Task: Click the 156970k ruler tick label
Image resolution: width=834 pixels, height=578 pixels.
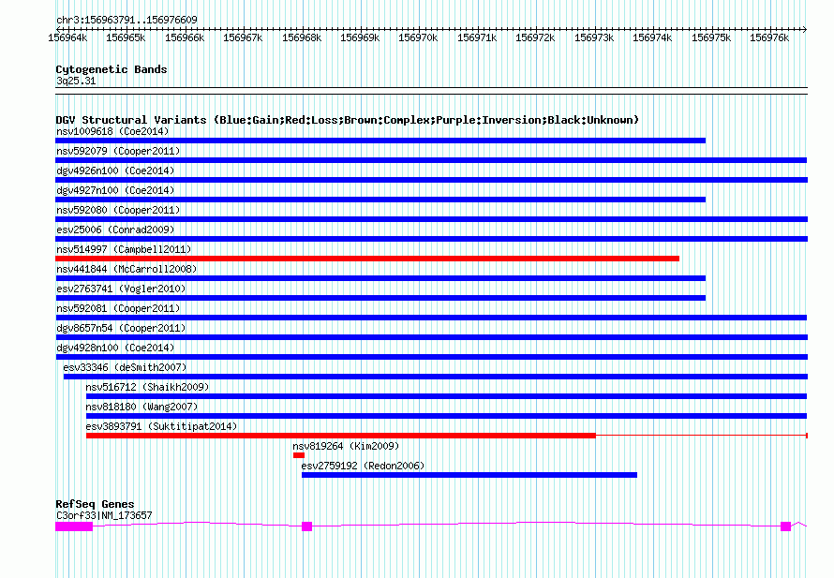Action: coord(418,38)
